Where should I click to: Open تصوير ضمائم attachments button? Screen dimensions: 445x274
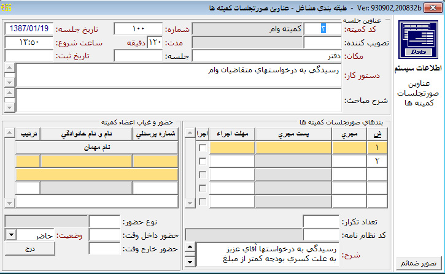click(418, 264)
